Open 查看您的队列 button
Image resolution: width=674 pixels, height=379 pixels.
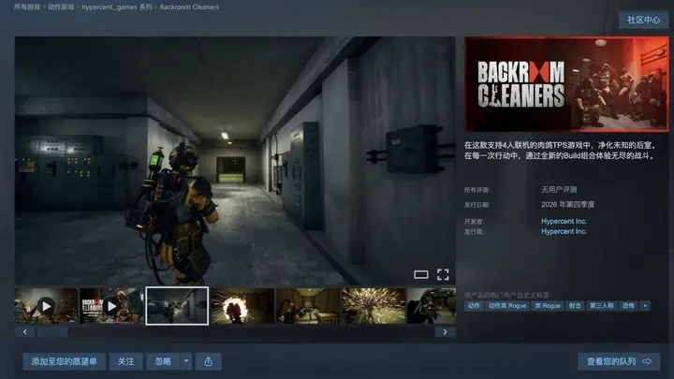(x=619, y=361)
